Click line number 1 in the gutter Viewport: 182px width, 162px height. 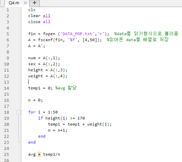coord(8,10)
